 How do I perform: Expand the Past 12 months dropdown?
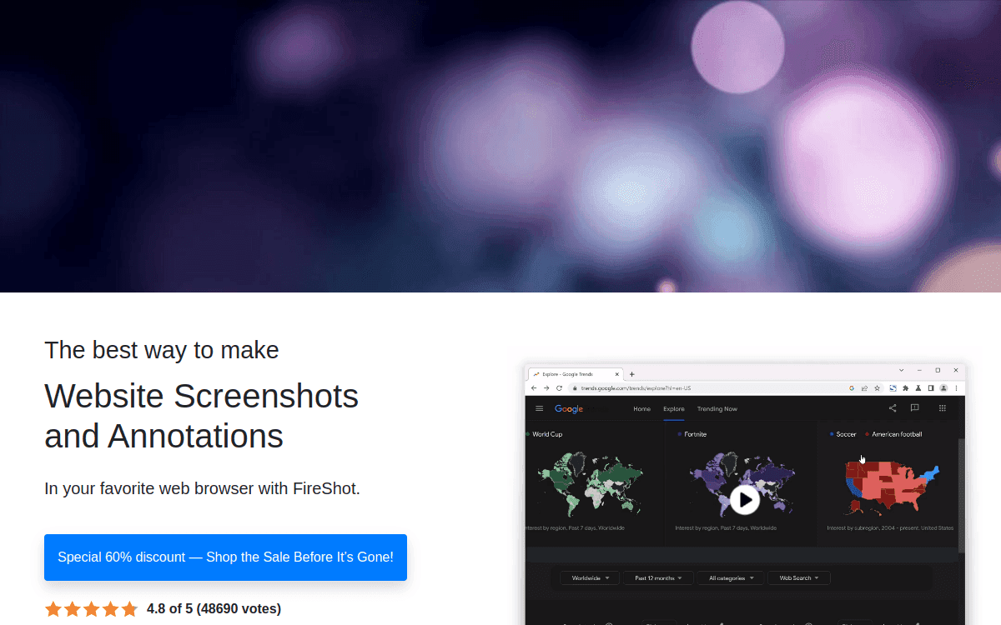tap(657, 577)
